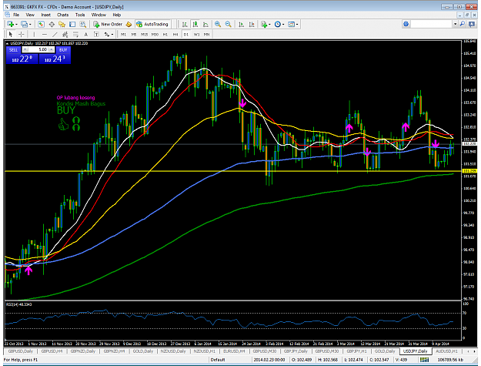Image resolution: width=481 pixels, height=366 pixels.
Task: Expand the templates dropdown
Action: point(297,24)
